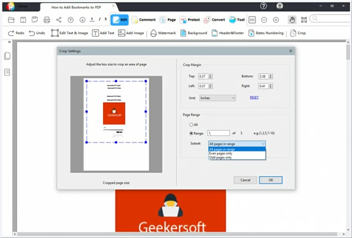
Task: Select the text selection tool icon
Action: [x=304, y=20]
